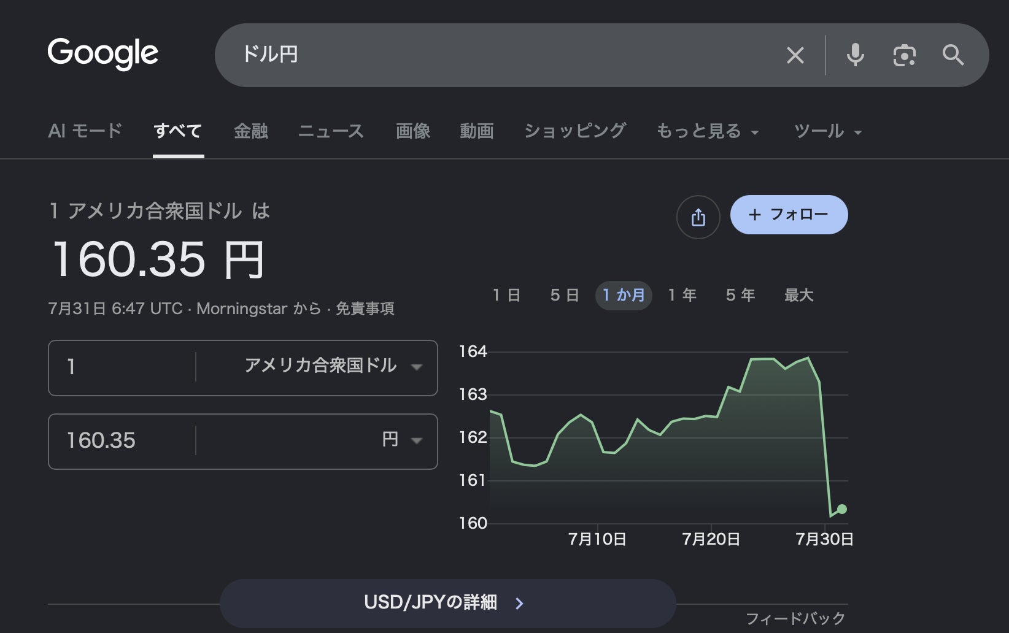
Task: Clear search text with the X icon
Action: point(795,56)
